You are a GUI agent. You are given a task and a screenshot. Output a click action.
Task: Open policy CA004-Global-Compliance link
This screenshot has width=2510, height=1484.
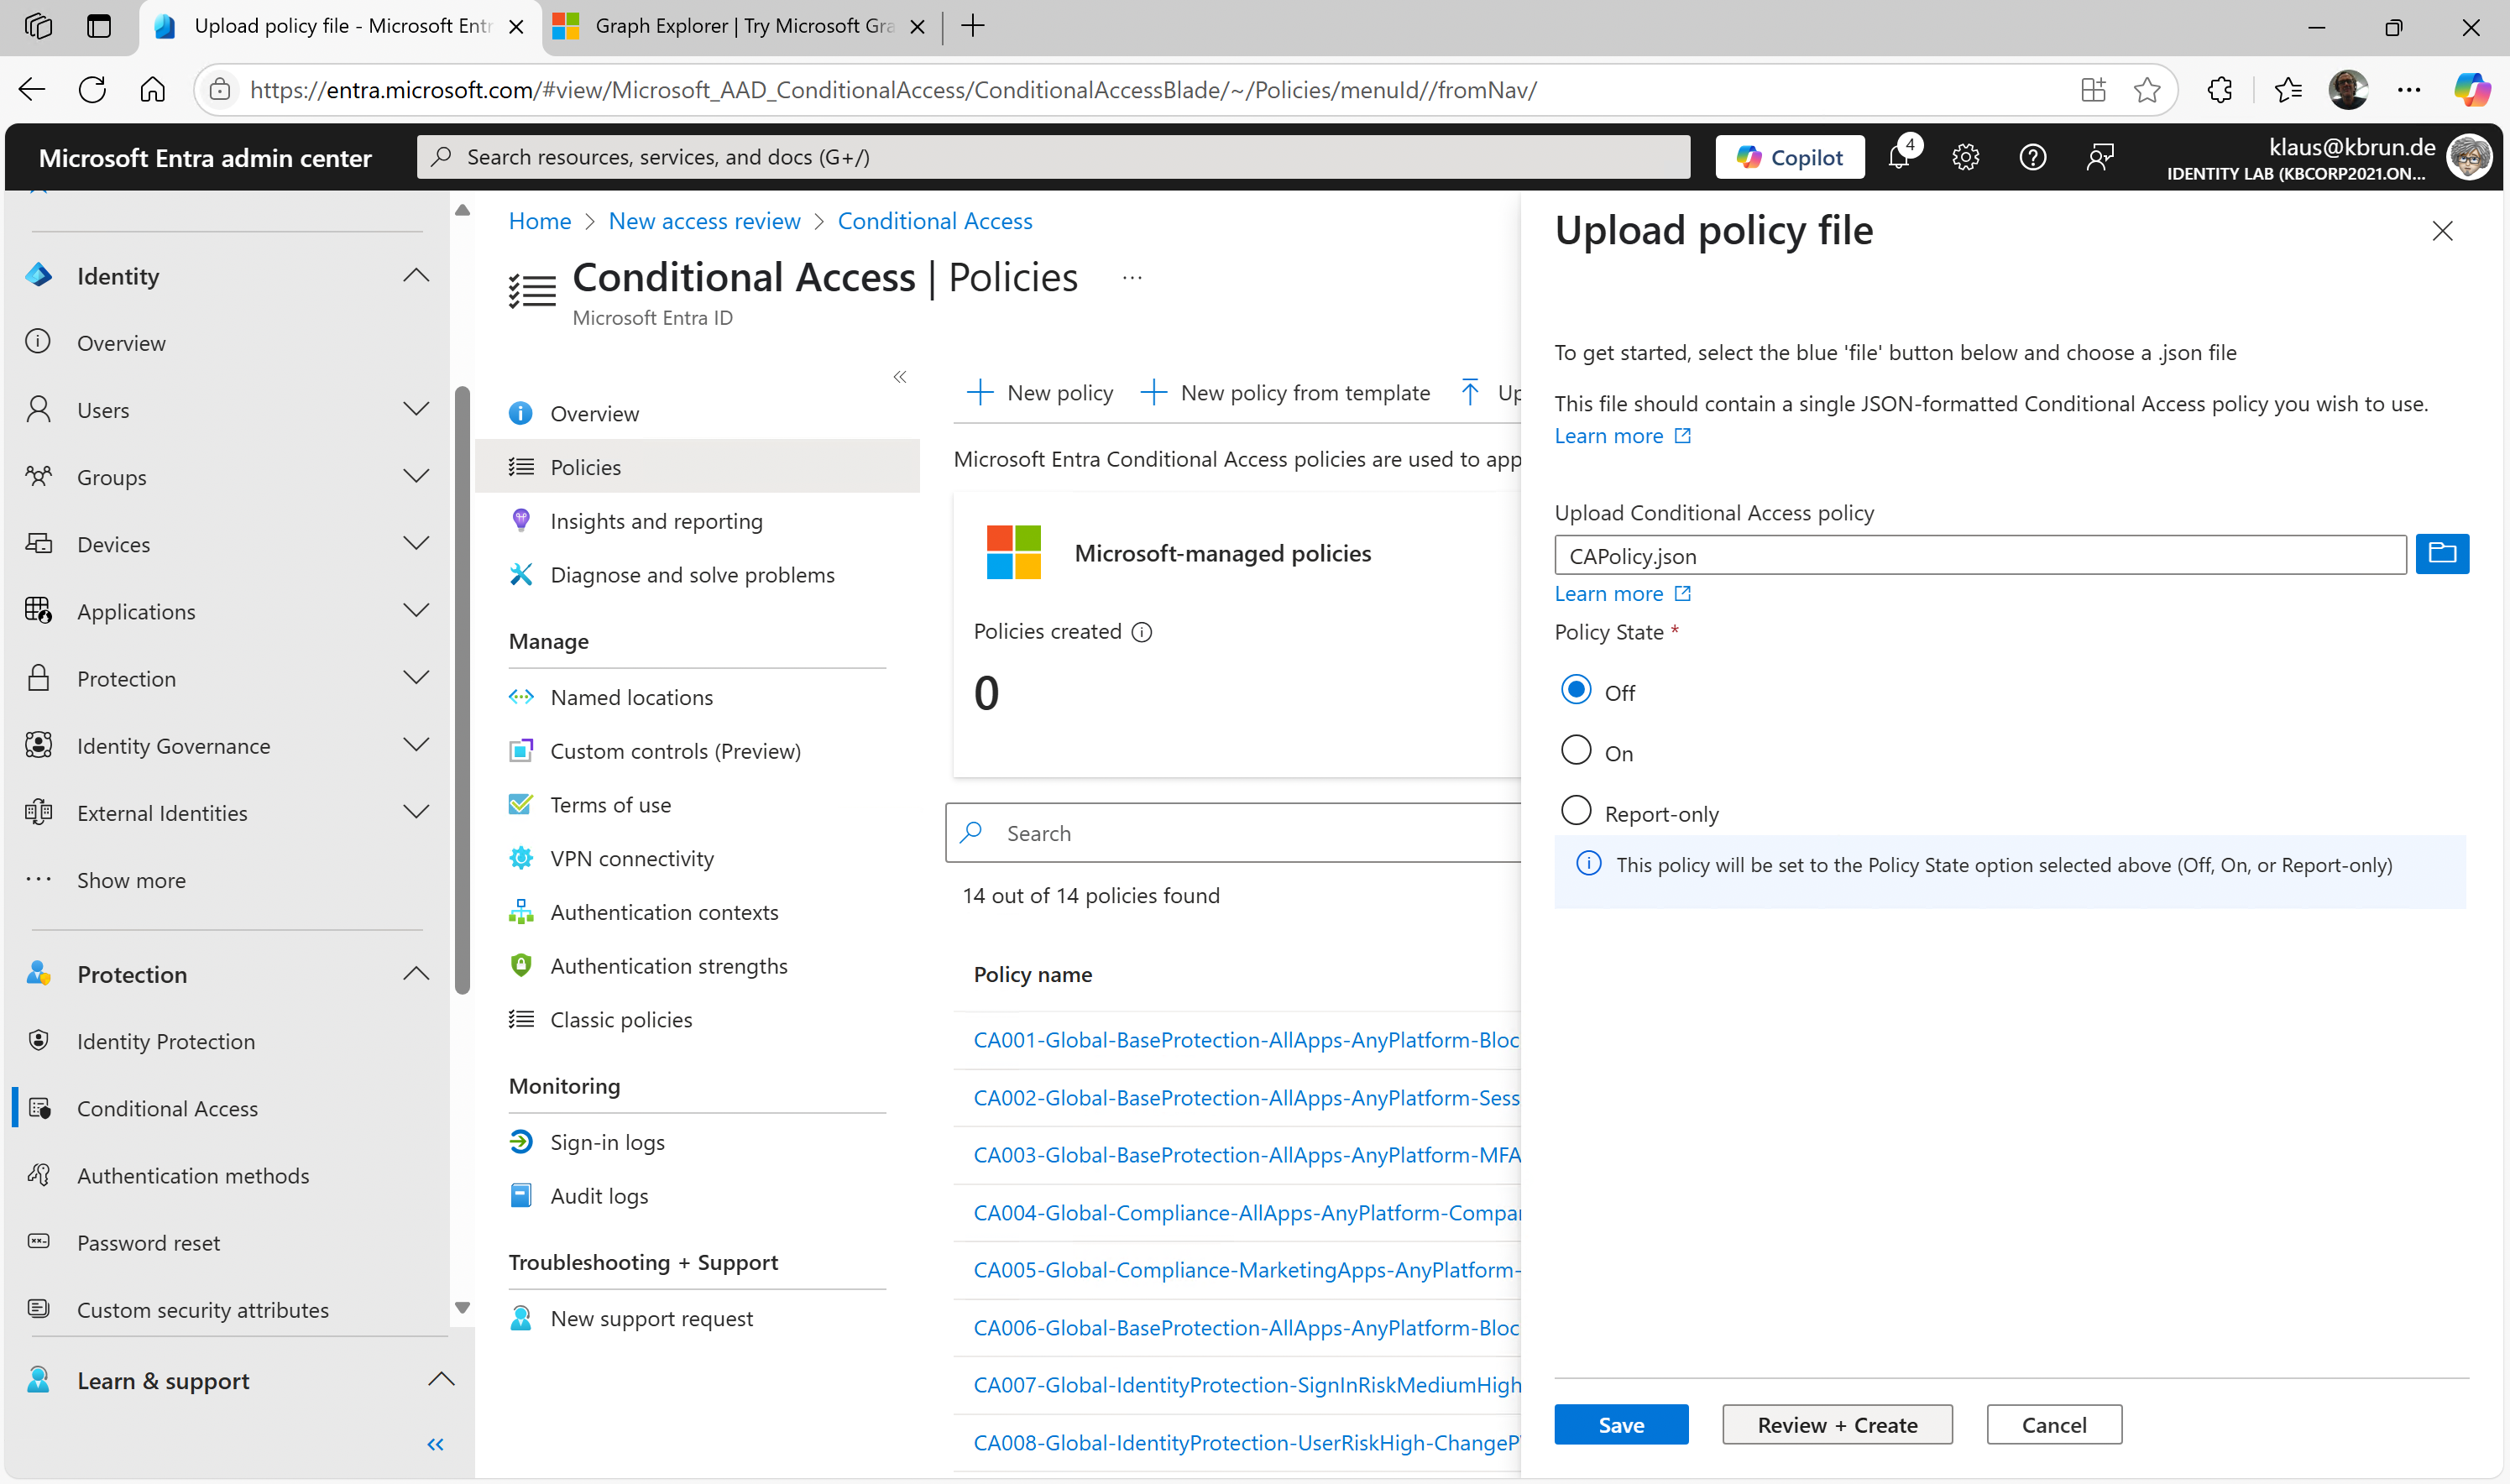tap(1246, 1213)
